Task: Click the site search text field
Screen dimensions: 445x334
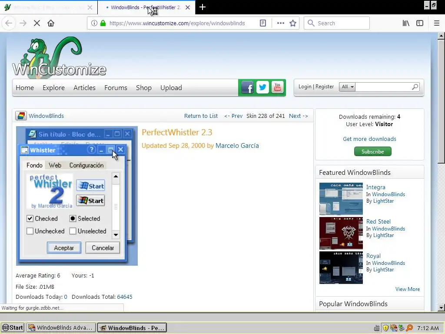Action: [383, 87]
